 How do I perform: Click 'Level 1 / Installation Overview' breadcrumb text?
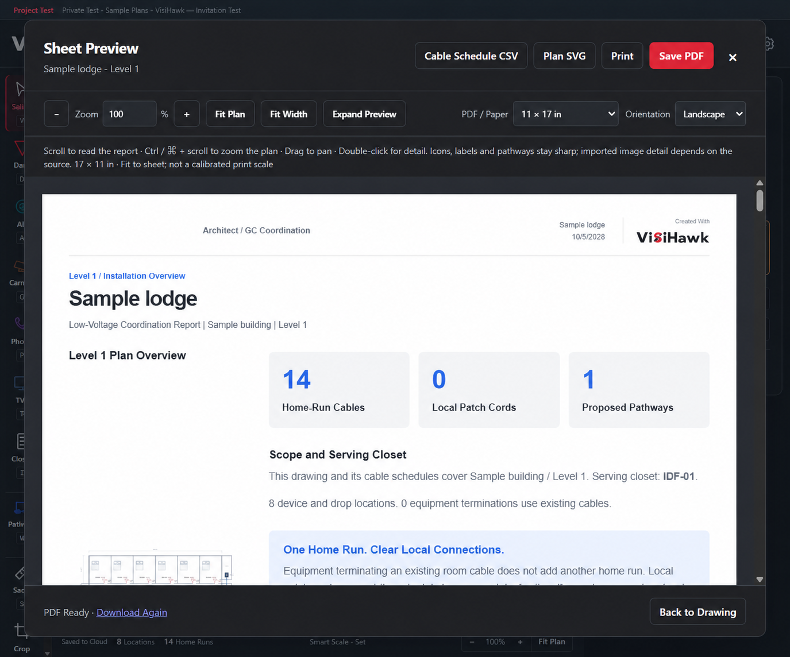pos(127,276)
